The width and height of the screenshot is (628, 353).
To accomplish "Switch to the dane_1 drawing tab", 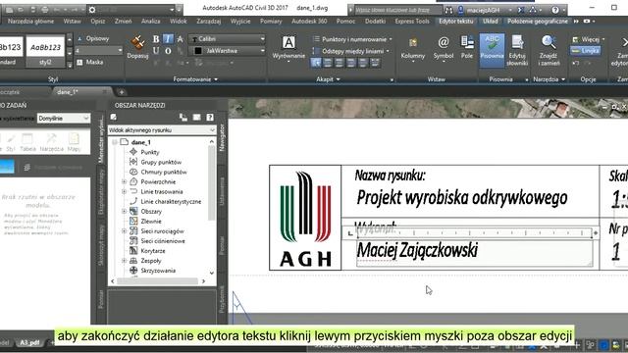I will 68,92.
